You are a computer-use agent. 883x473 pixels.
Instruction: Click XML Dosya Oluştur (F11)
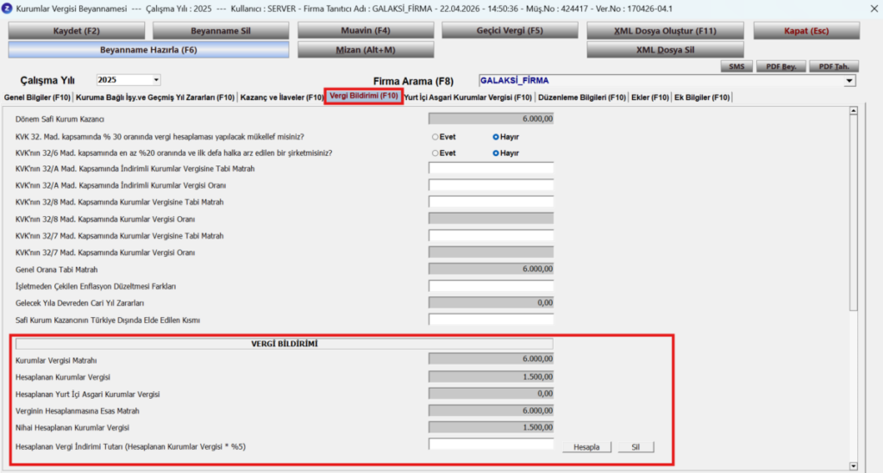click(x=665, y=30)
